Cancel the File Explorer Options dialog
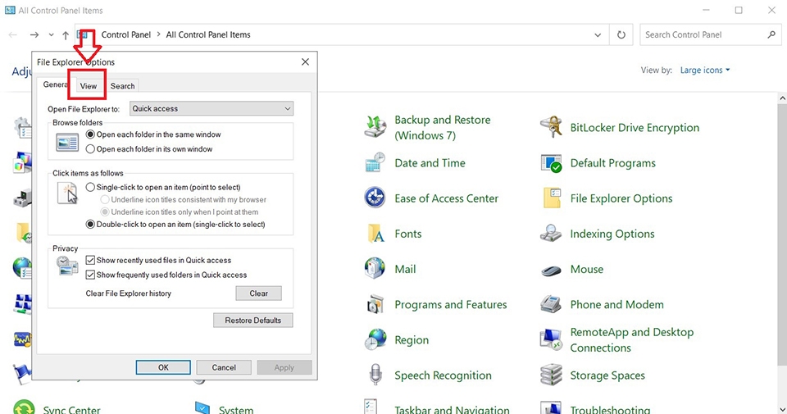This screenshot has width=787, height=414. 224,367
